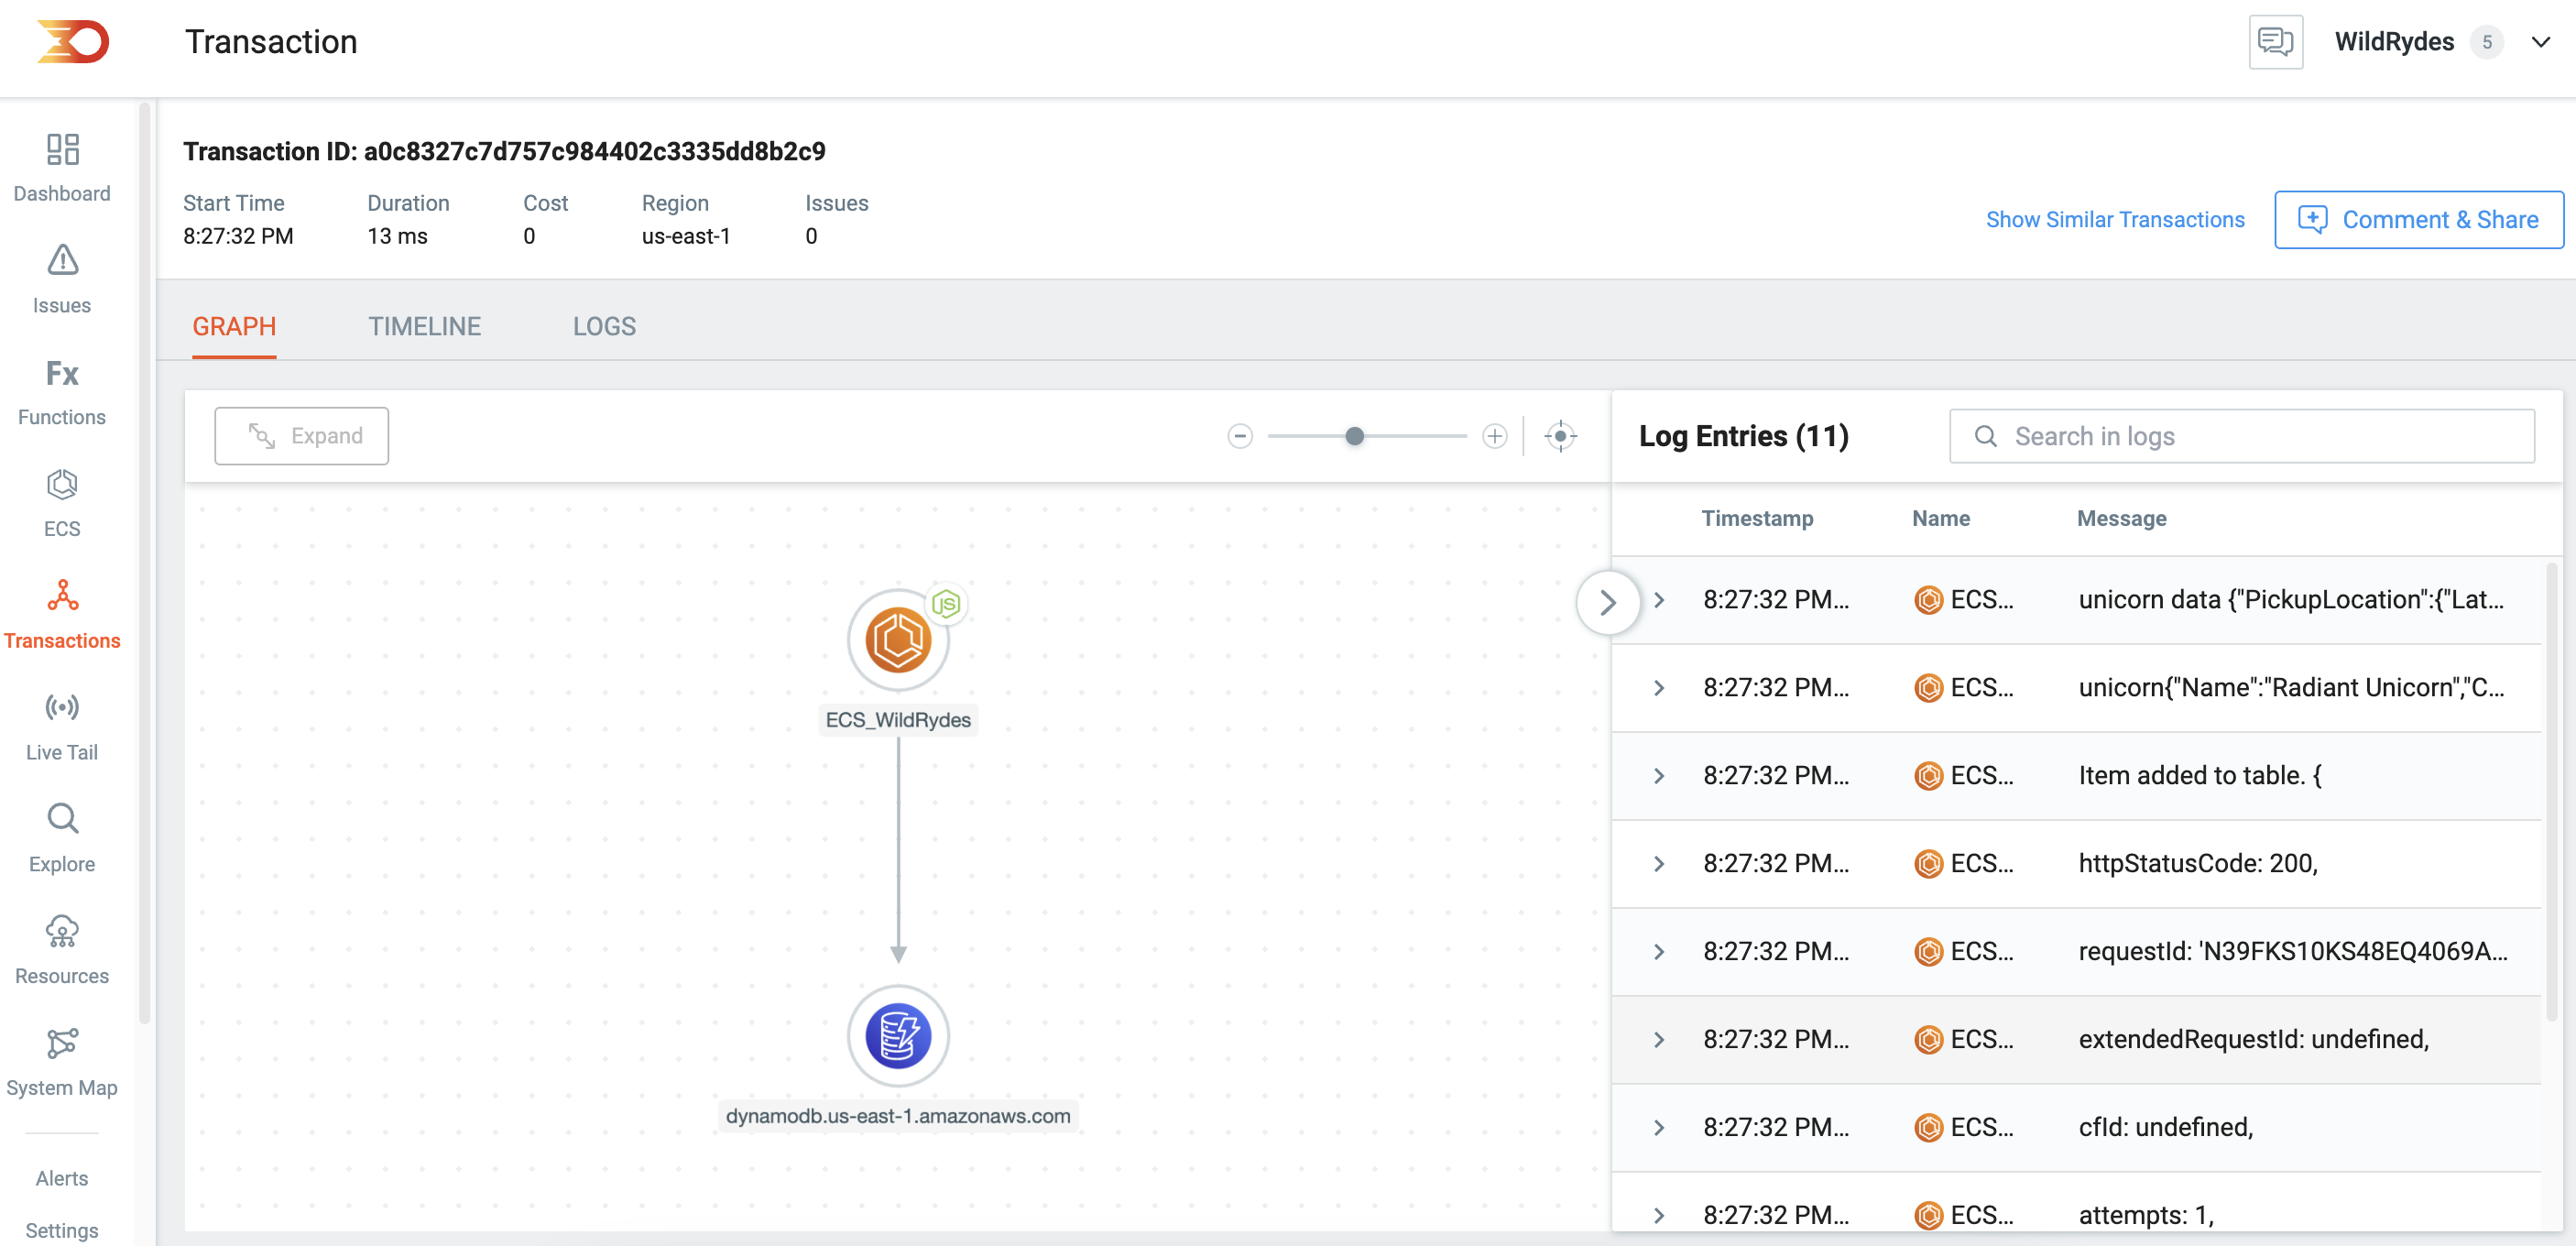Open the WildRydes account dropdown
Viewport: 2576px width, 1246px height.
(2541, 42)
